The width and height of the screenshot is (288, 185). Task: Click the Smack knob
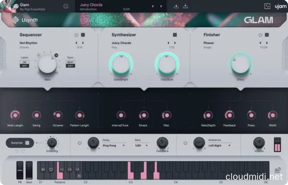(x=144, y=116)
